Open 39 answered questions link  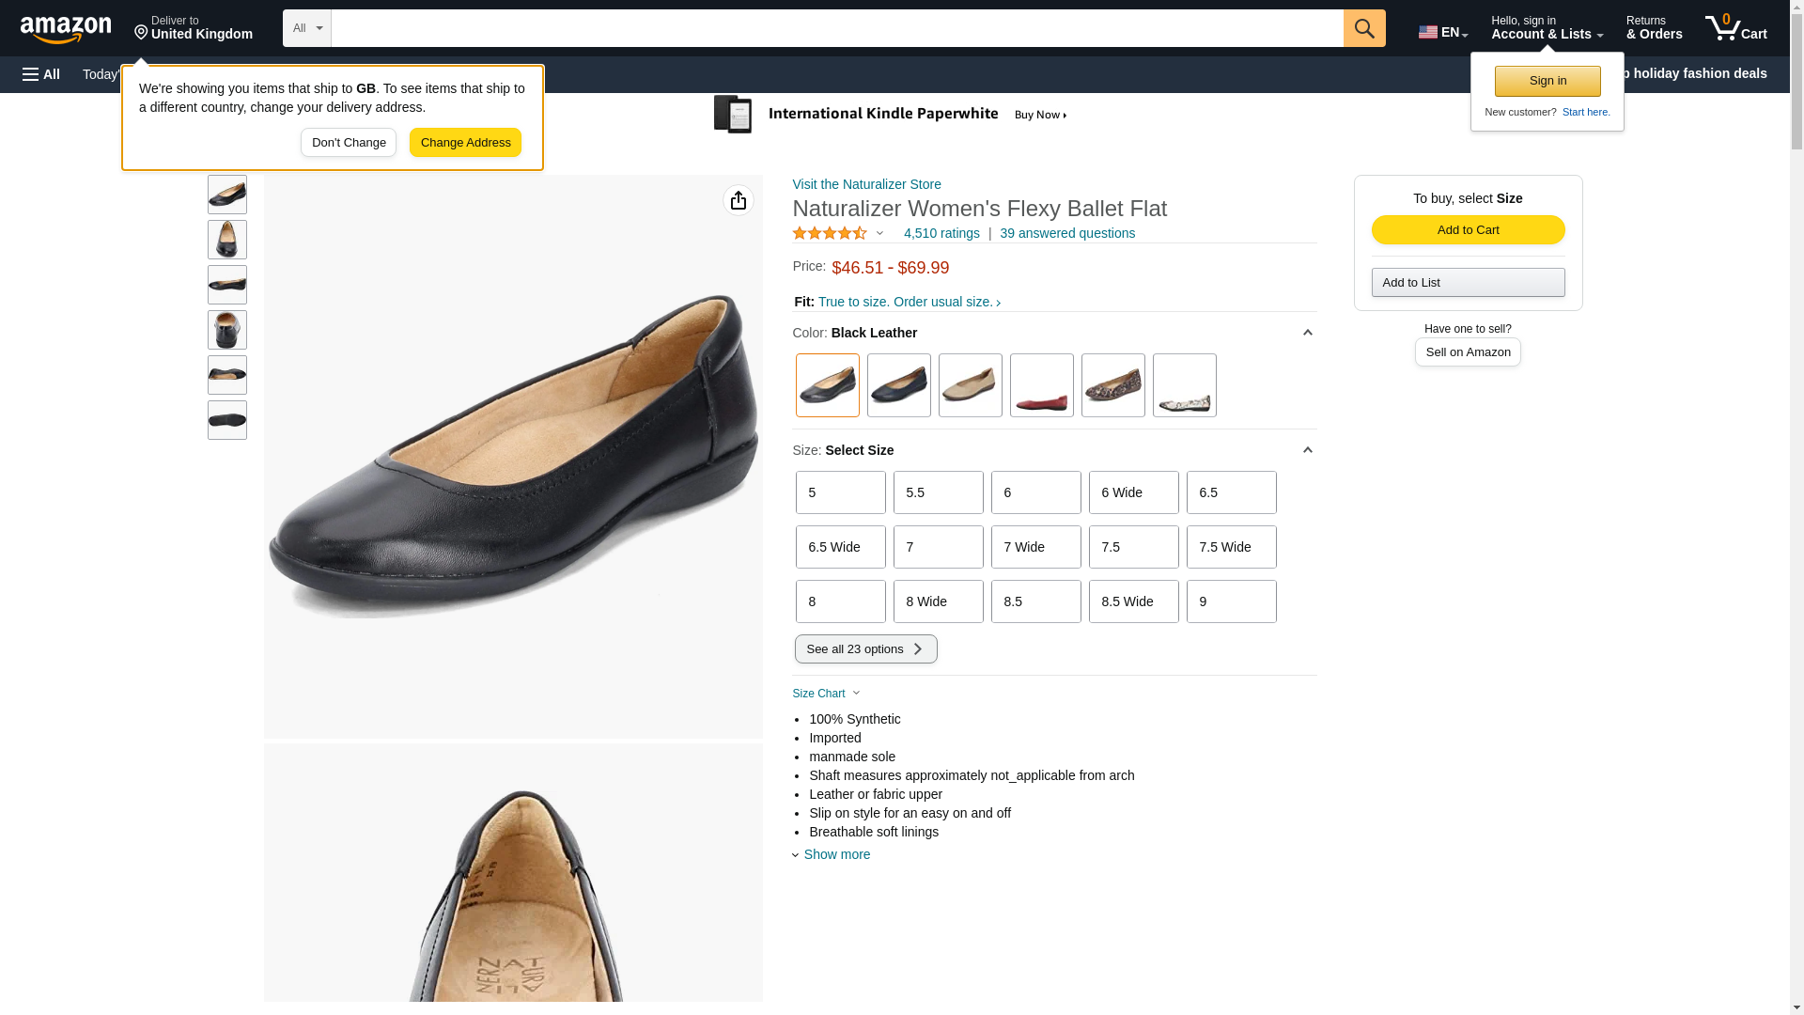pyautogui.click(x=1067, y=233)
